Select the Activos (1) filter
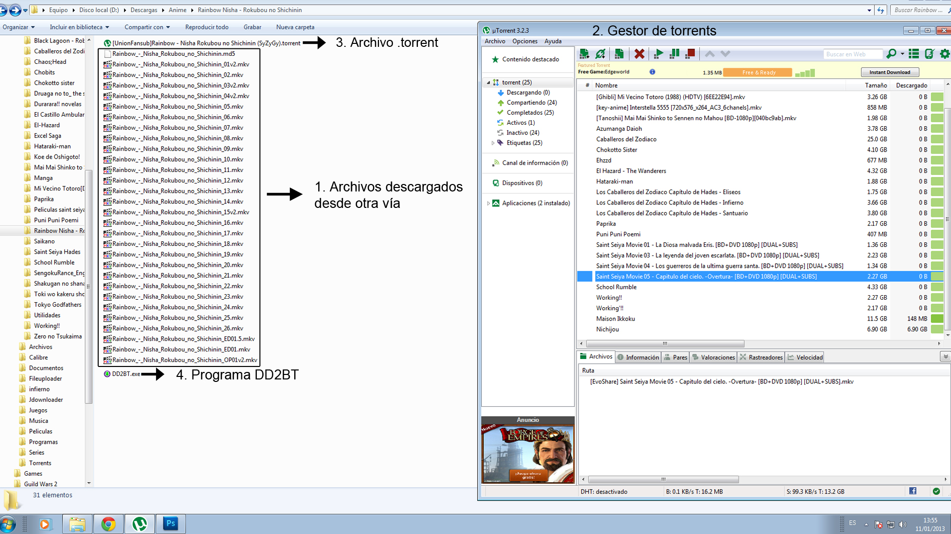 tap(520, 122)
